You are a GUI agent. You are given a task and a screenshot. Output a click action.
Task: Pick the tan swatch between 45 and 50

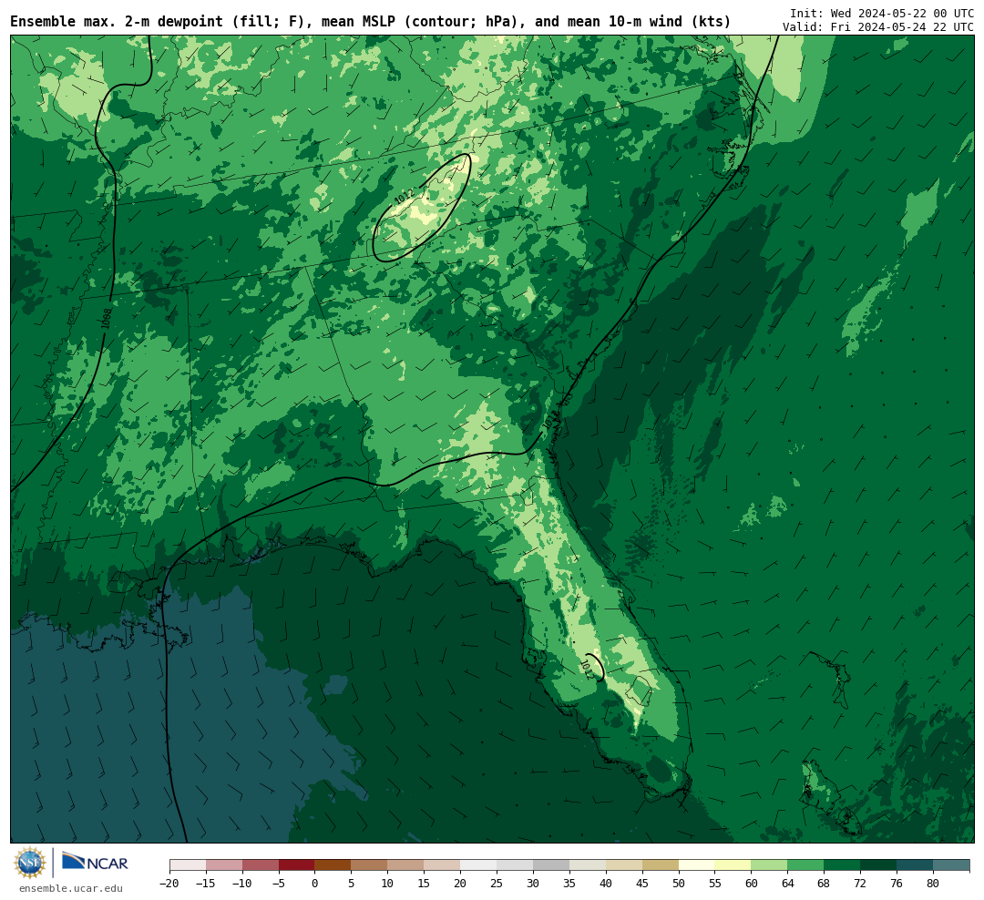[661, 865]
